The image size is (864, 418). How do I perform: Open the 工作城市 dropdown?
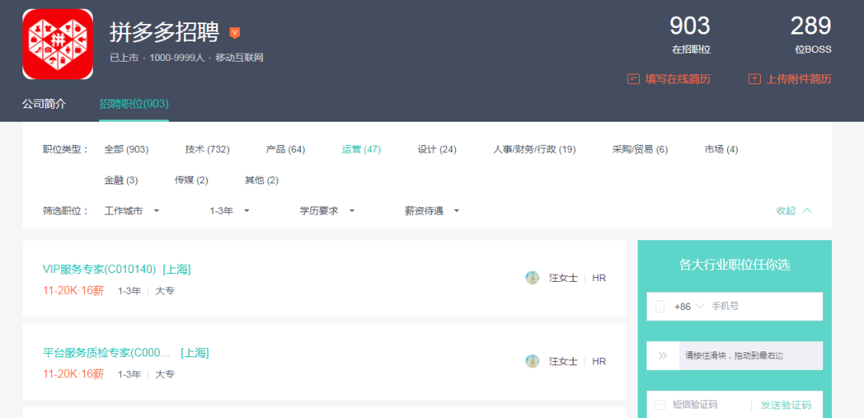(132, 211)
